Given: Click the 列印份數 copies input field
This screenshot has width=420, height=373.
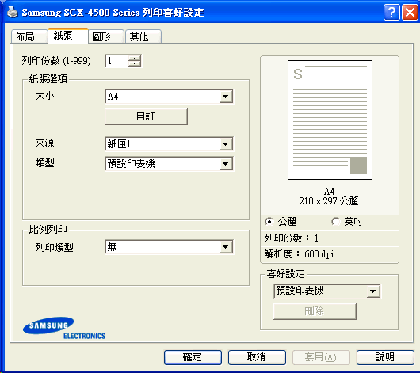Looking at the screenshot, I should (x=116, y=61).
